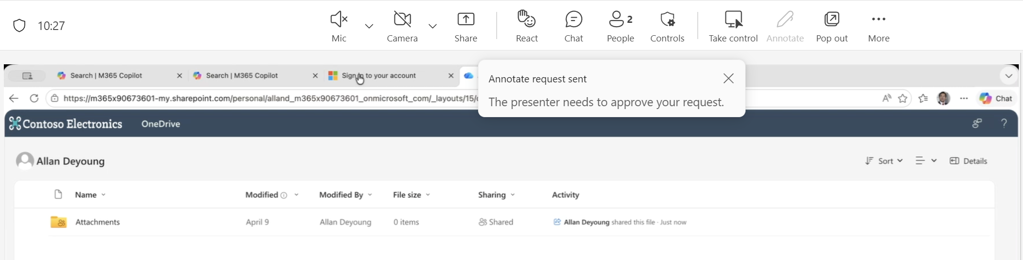
Task: Click the header share network icon
Action: tap(977, 123)
